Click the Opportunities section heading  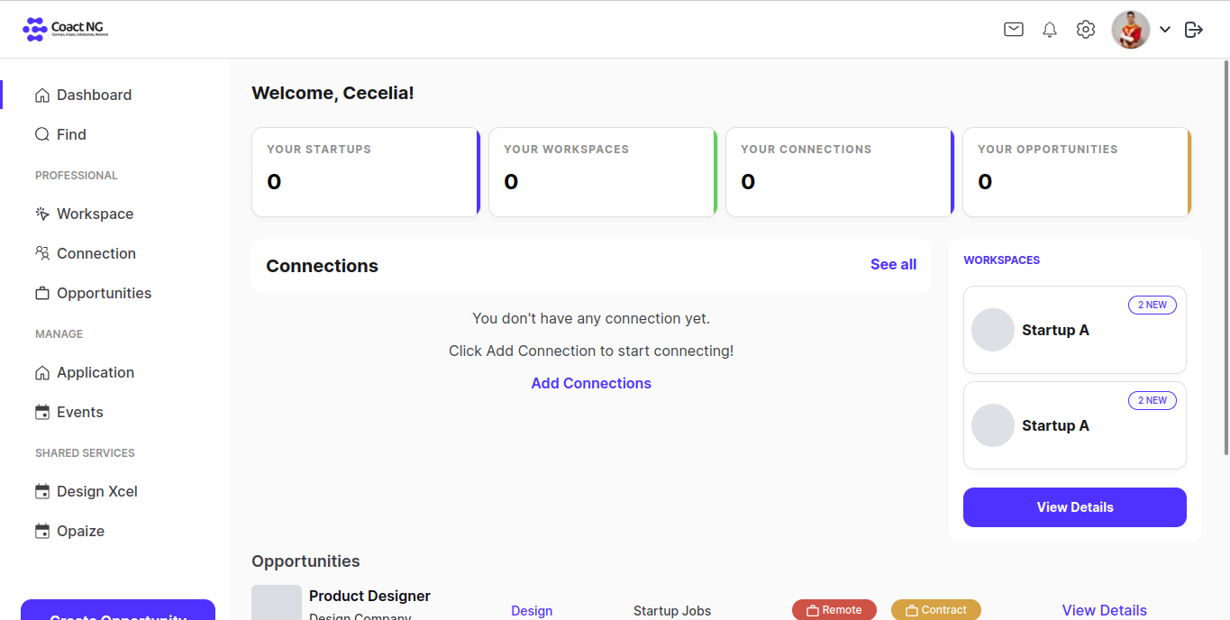[305, 561]
